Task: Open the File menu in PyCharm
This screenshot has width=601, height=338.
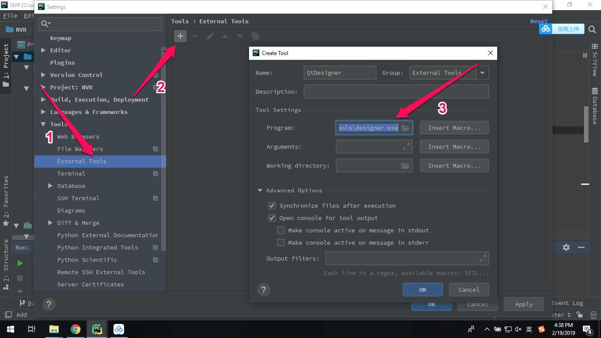Action: 10,15
